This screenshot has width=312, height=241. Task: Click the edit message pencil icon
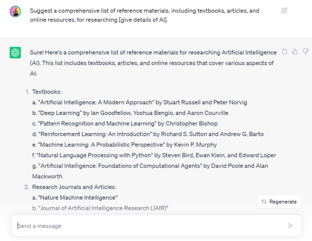284,11
